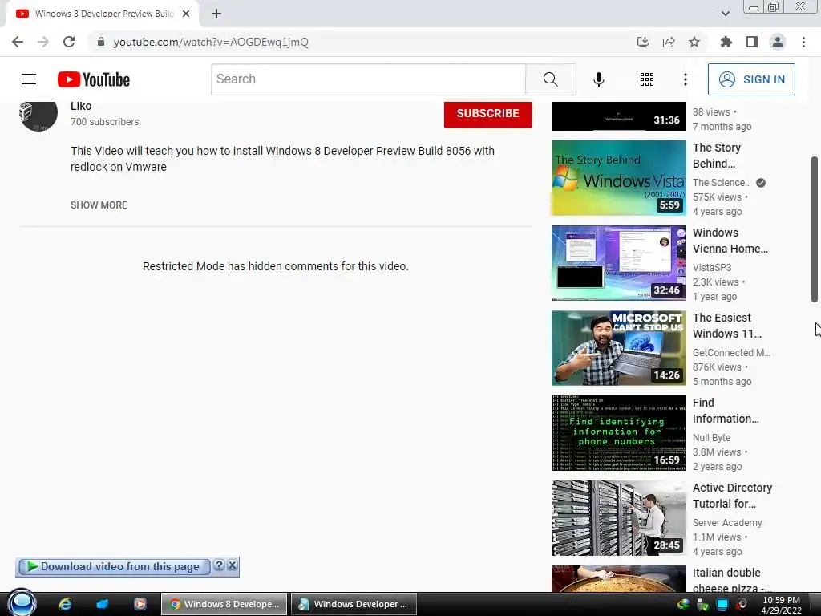Viewport: 821px width, 616px height.
Task: Open help for the download video bar
Action: point(220,565)
